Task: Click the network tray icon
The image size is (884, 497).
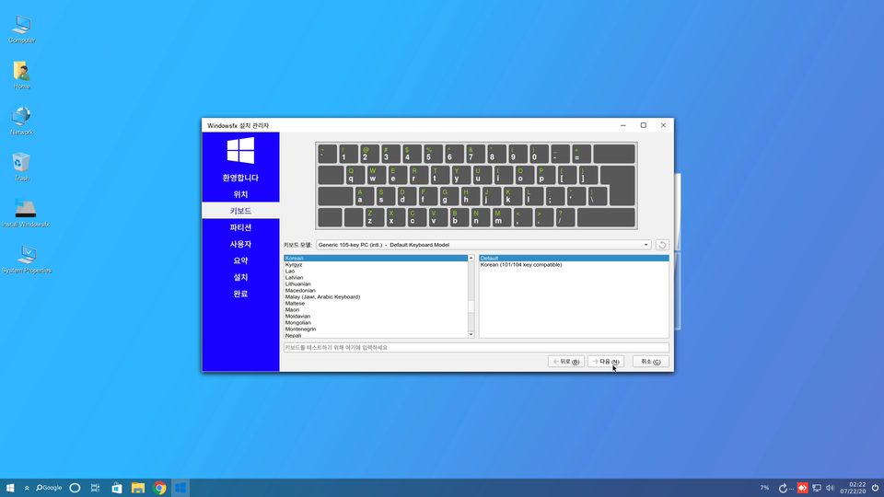Action: tap(817, 488)
